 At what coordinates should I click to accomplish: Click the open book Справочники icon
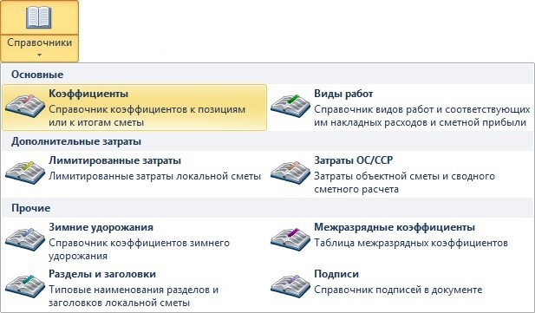(39, 17)
